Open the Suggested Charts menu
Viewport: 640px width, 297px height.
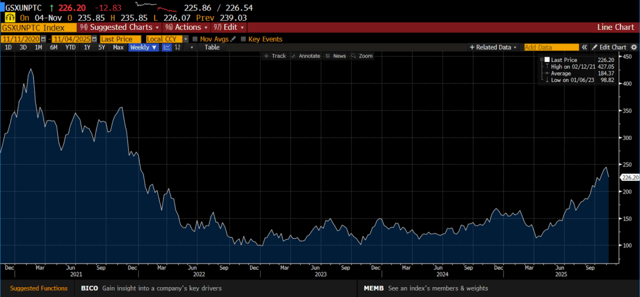[119, 27]
